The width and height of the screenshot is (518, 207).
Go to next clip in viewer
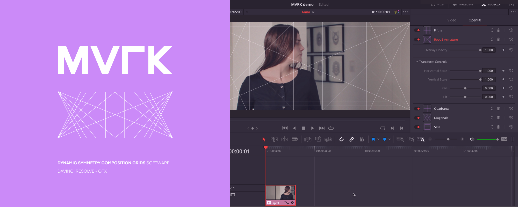(392, 128)
